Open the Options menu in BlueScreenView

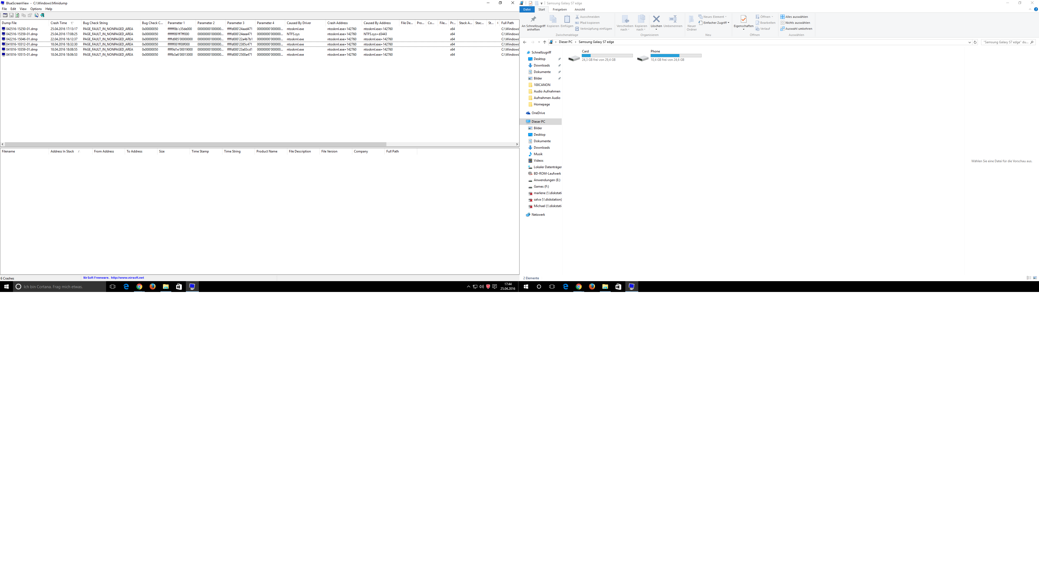tap(35, 9)
